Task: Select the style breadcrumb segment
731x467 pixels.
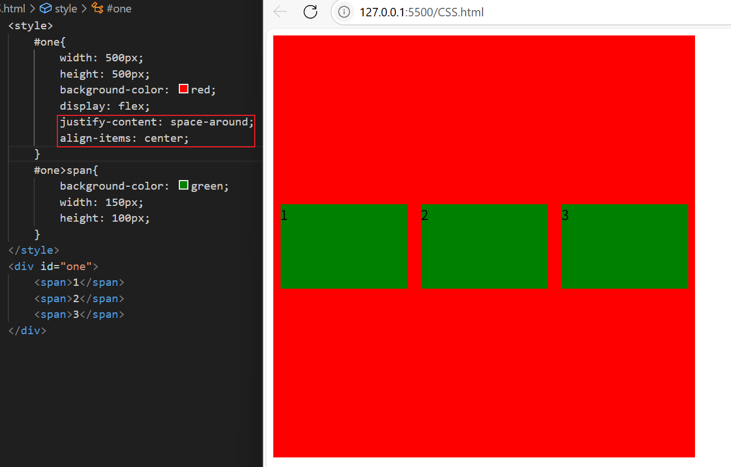Action: (x=66, y=9)
